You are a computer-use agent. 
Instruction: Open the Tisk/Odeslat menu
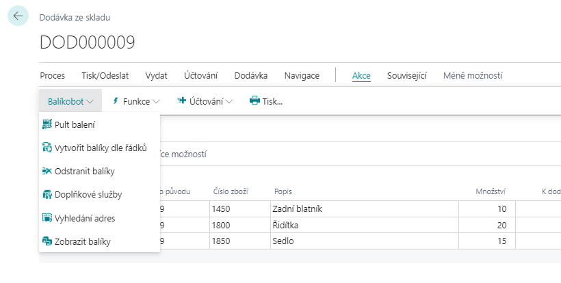click(x=105, y=75)
